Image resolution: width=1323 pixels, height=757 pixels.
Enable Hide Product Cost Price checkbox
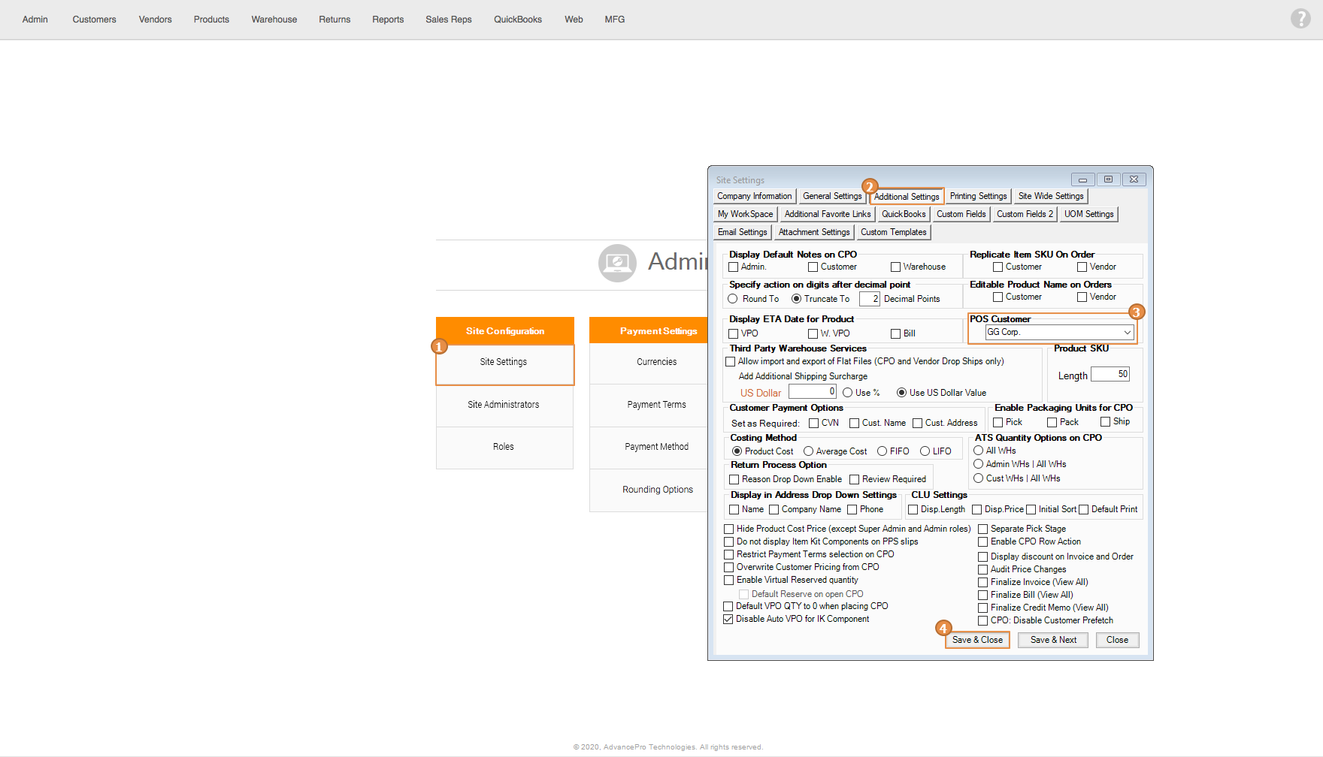[x=728, y=529]
